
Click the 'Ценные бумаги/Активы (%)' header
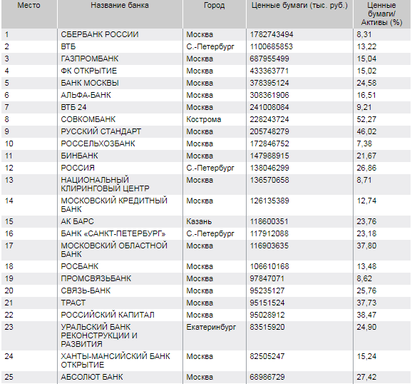381,14
